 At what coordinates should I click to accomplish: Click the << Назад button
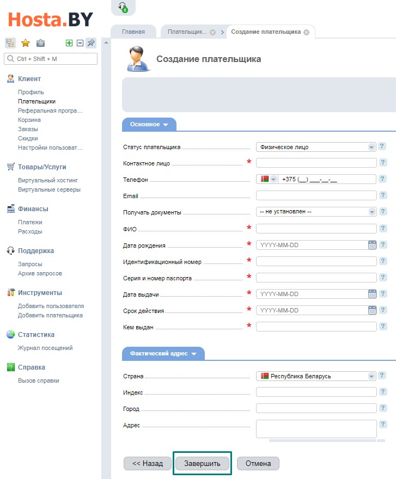click(x=148, y=463)
